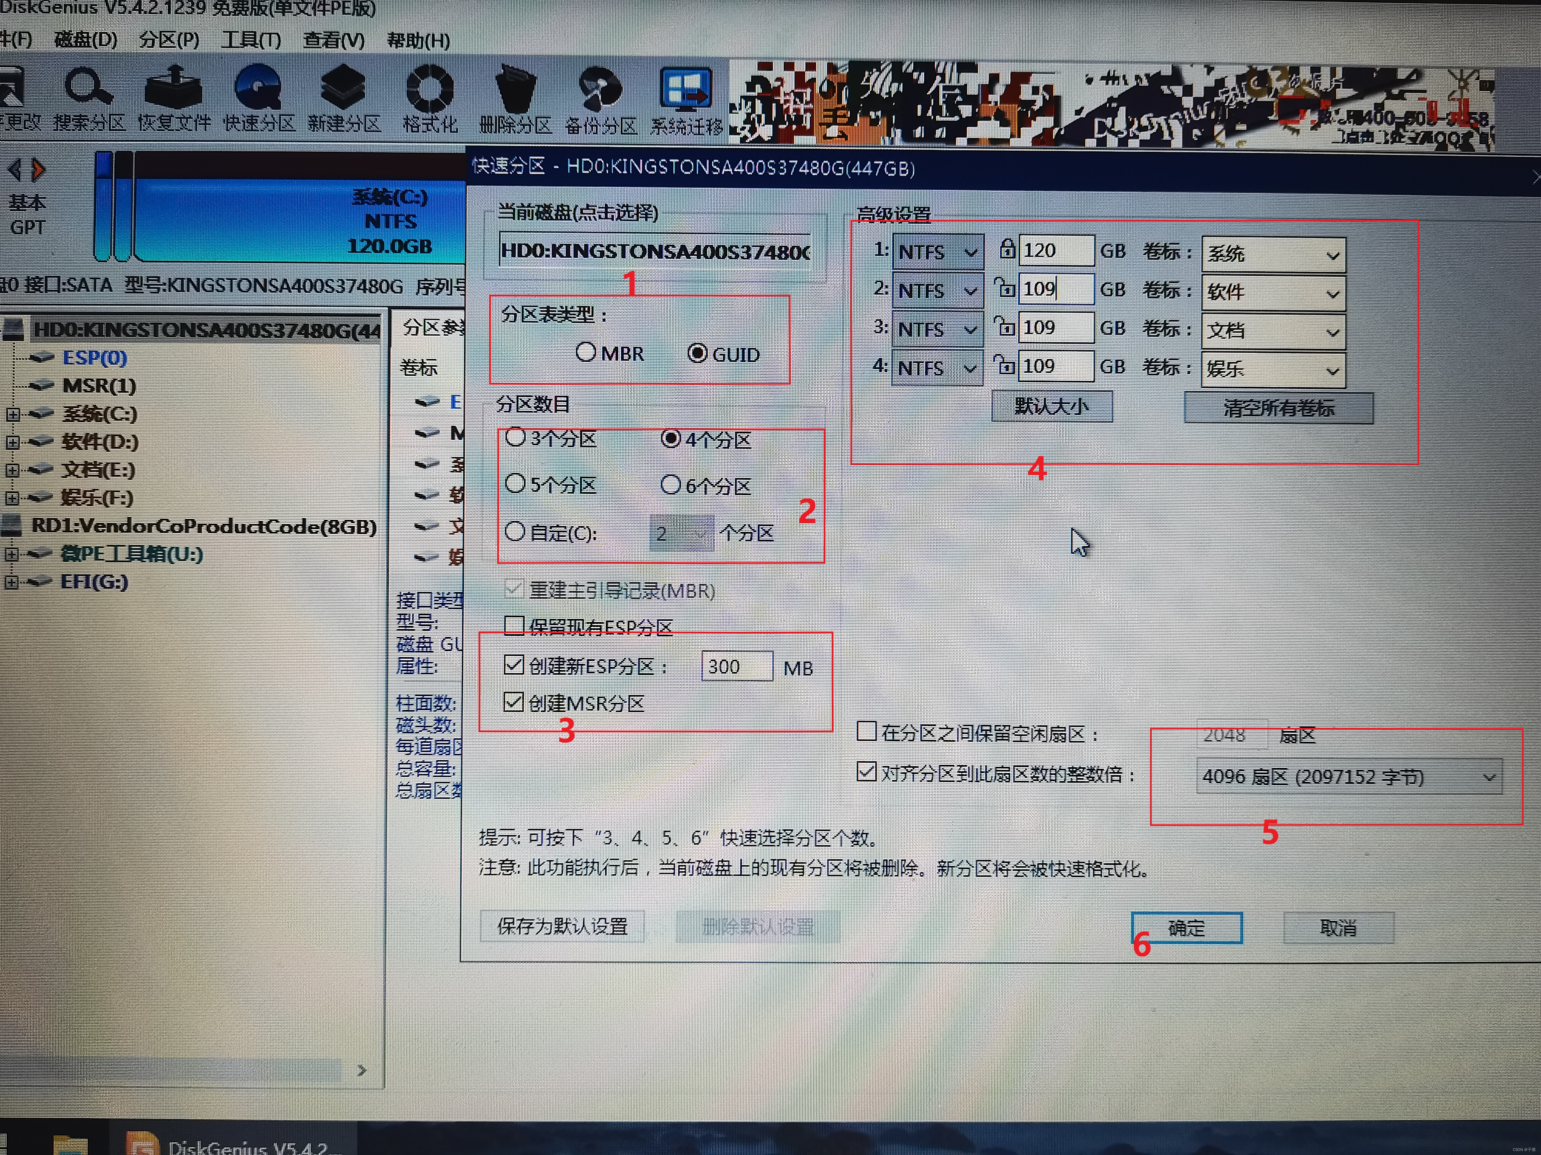The height and width of the screenshot is (1155, 1541).
Task: Toggle the lock icon for partition 2 size
Action: pos(1005,287)
